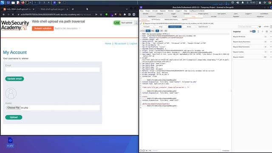Close the 'Lab: Web shell upload' tab
The image size is (272, 153).
34,9
